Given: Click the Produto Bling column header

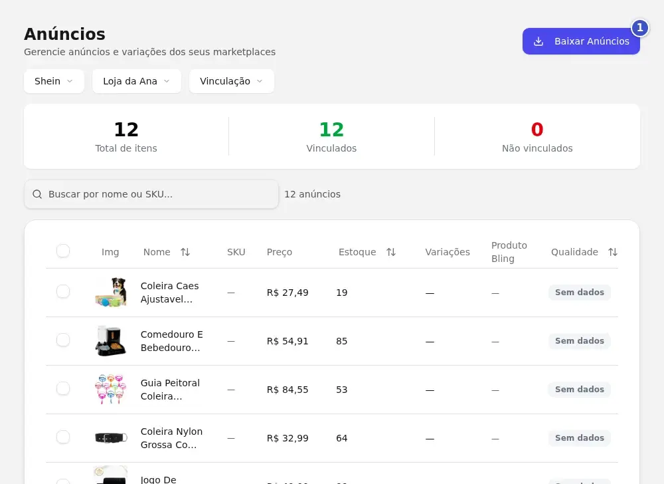Looking at the screenshot, I should coord(509,252).
